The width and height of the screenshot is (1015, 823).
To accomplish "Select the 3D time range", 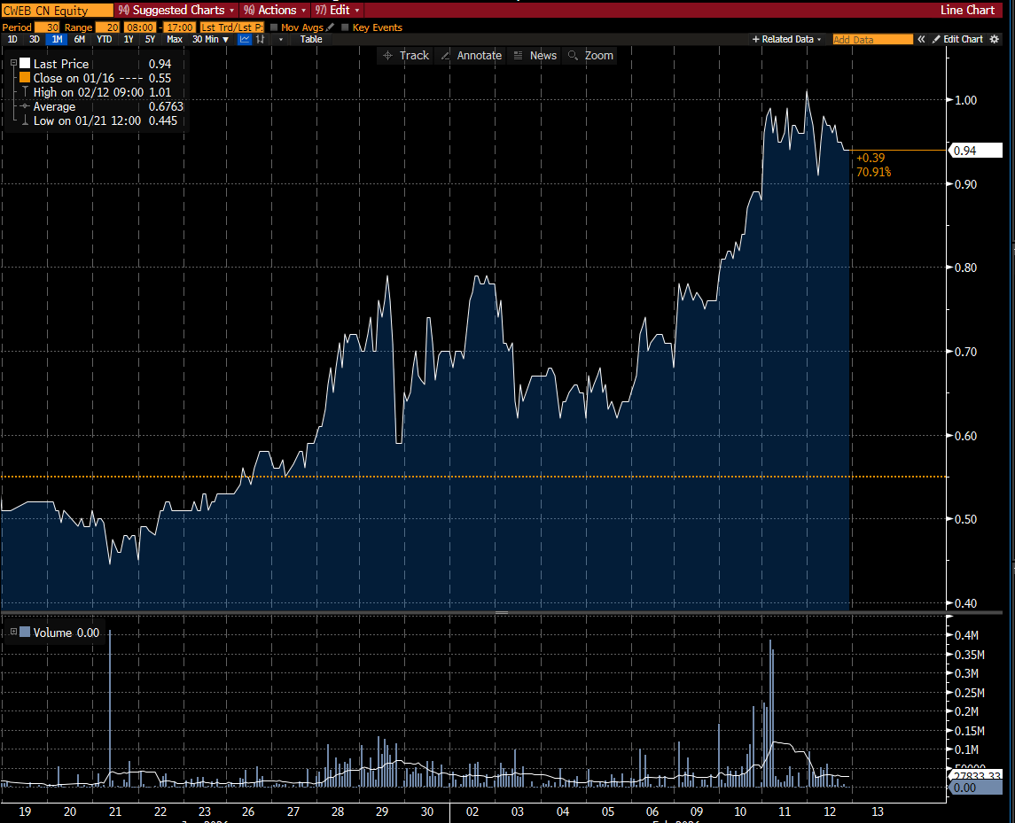I will 35,40.
